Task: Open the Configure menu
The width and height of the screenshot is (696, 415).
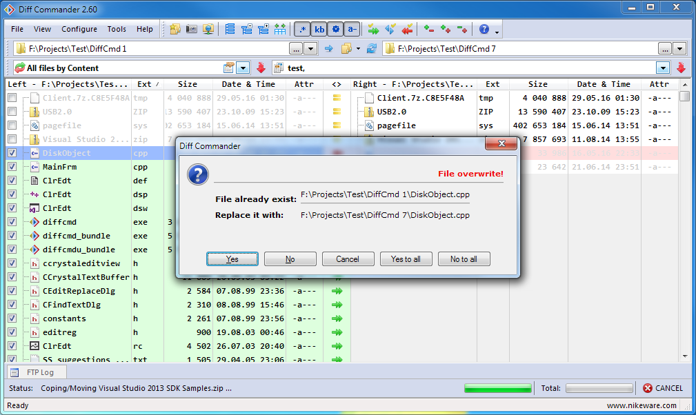Action: pyautogui.click(x=79, y=29)
